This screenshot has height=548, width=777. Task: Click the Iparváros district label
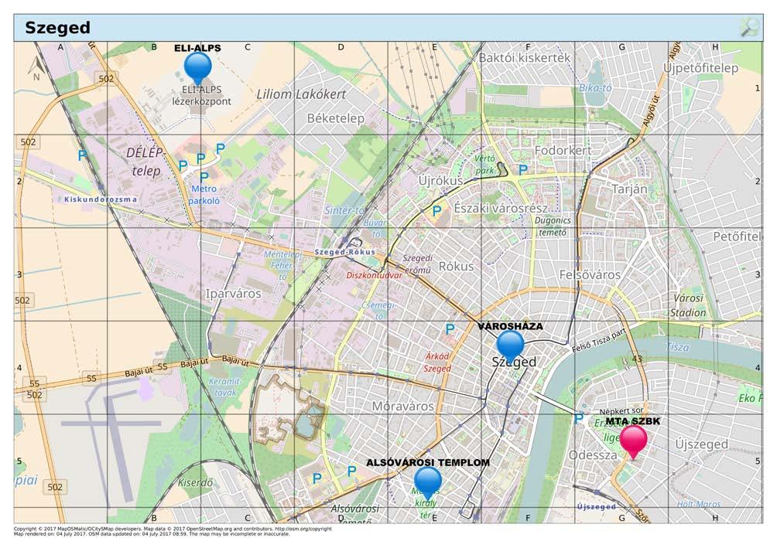[x=234, y=294]
